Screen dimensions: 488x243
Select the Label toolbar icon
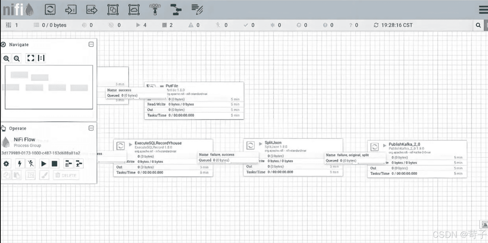(197, 10)
